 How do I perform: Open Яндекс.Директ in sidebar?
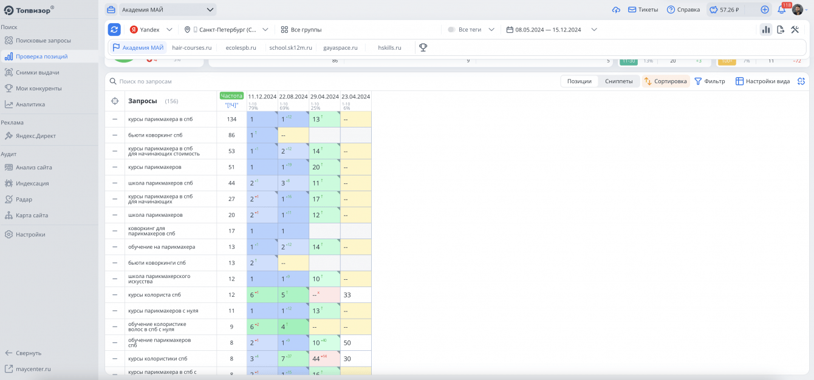click(x=49, y=136)
